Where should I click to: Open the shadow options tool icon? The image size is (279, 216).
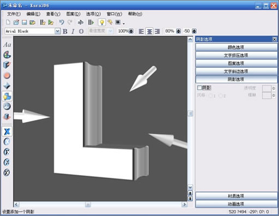point(7,96)
